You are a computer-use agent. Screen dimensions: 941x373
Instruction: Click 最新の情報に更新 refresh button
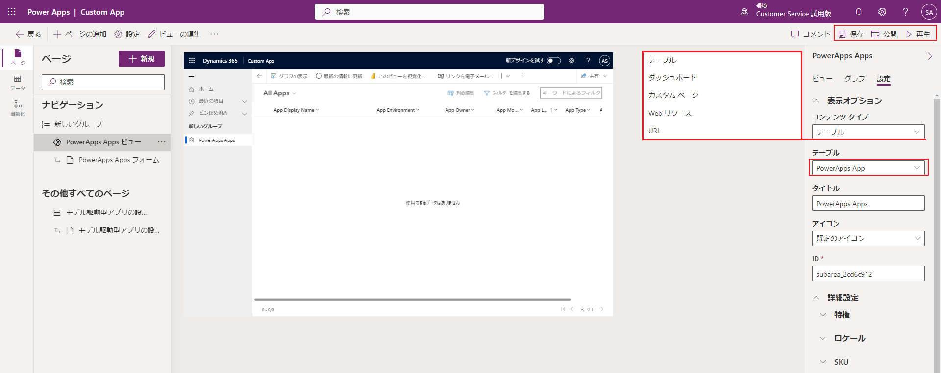[339, 76]
